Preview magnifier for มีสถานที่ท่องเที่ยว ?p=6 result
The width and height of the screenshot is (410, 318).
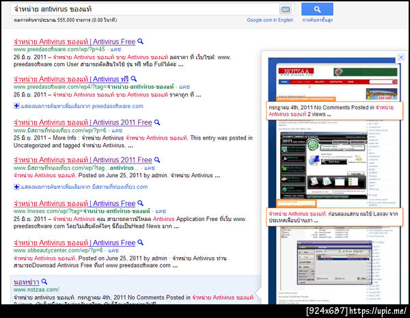[157, 122]
